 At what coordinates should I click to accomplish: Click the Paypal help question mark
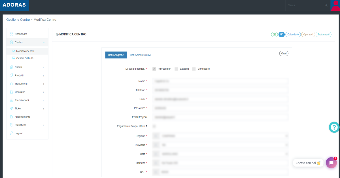[x=146, y=126]
